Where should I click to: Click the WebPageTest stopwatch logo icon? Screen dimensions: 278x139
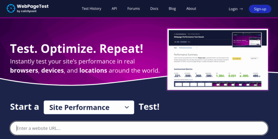(11, 8)
